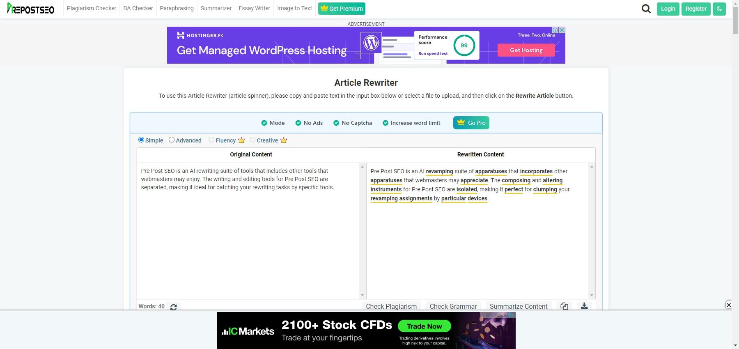Click the WordPress logo in the ad

point(371,43)
